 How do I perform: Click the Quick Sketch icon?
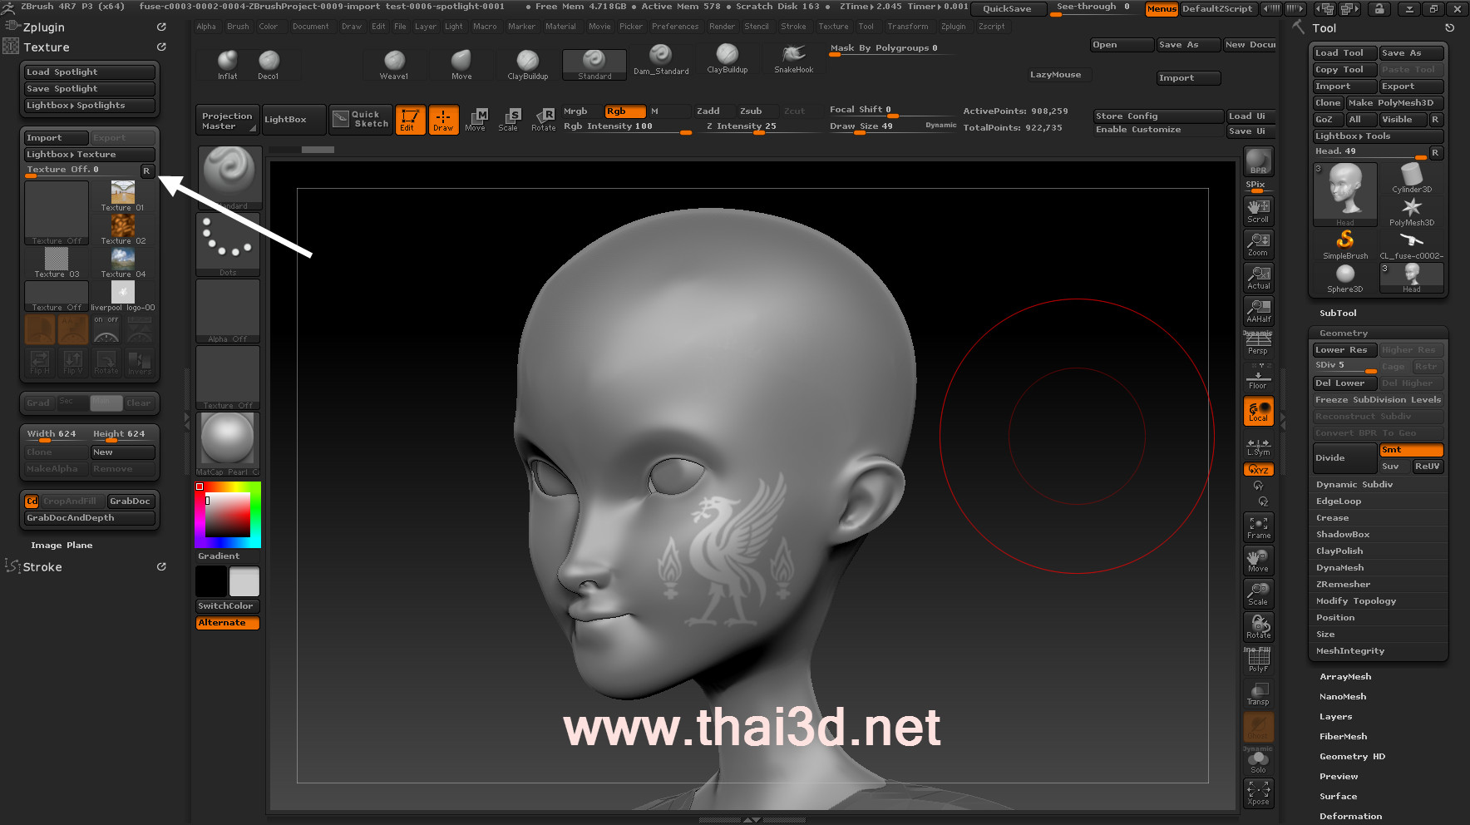pos(361,120)
